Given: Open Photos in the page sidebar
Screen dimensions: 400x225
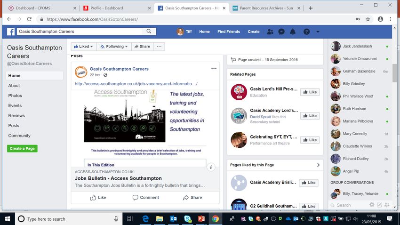Looking at the screenshot, I should pyautogui.click(x=15, y=96).
